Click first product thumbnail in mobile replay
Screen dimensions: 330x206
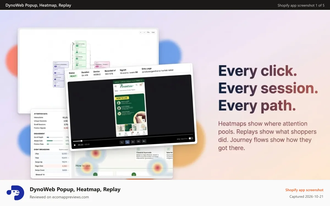click(x=121, y=128)
